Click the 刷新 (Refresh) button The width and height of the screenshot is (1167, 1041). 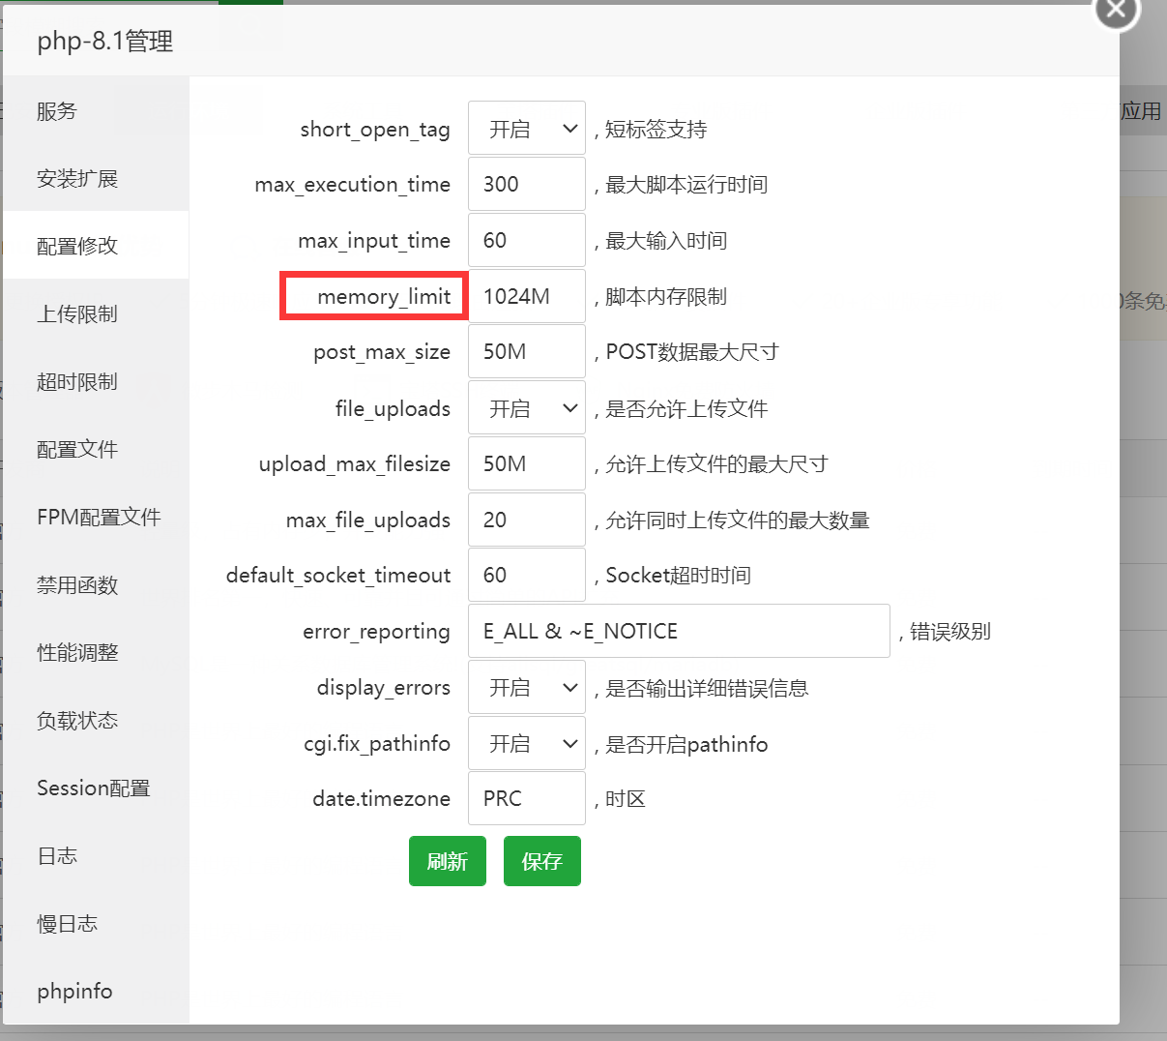pyautogui.click(x=447, y=860)
